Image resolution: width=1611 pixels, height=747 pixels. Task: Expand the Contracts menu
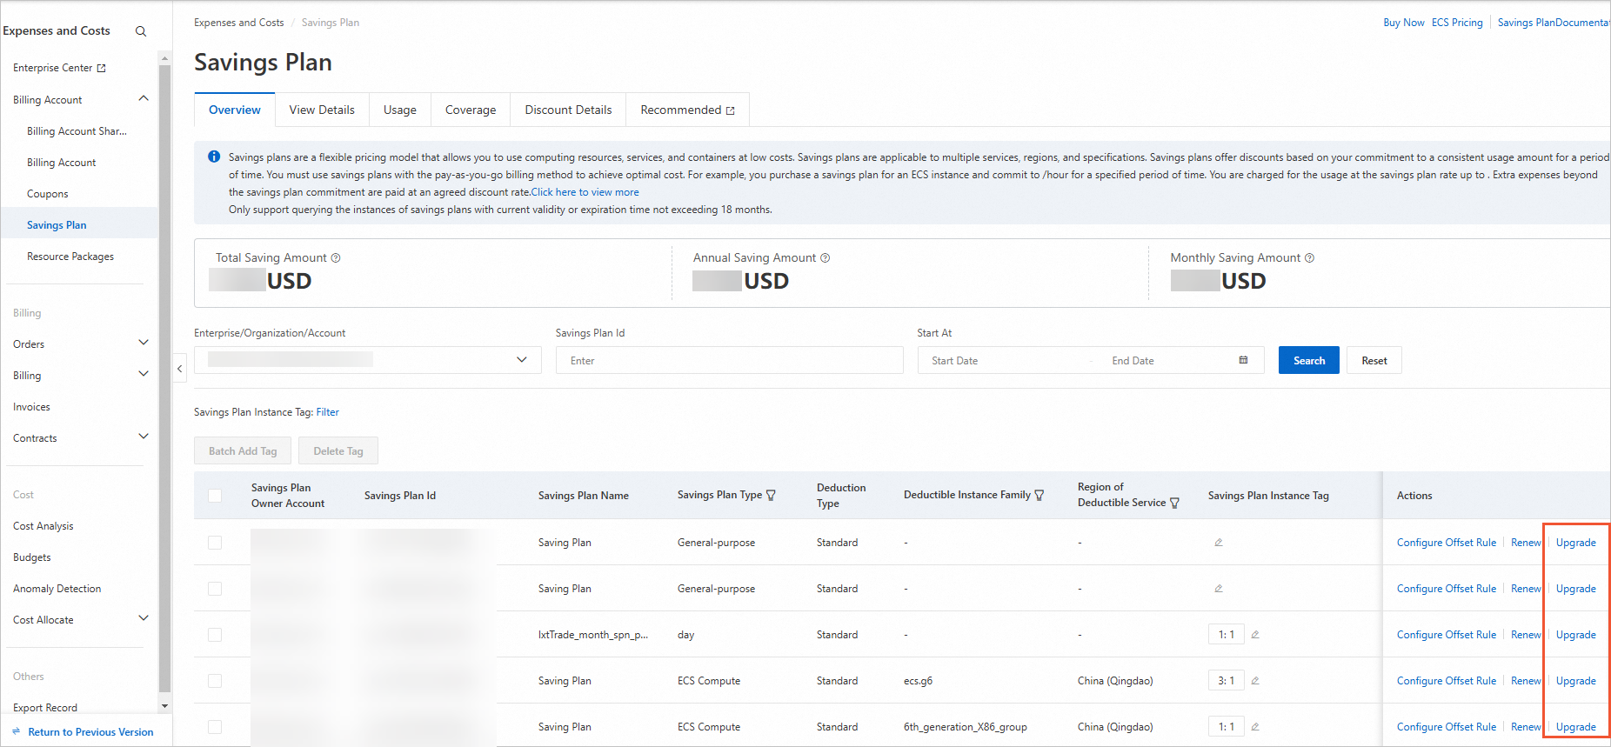click(x=144, y=437)
